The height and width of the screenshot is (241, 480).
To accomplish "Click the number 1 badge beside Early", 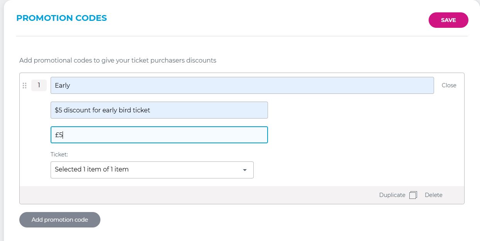I will pos(39,85).
